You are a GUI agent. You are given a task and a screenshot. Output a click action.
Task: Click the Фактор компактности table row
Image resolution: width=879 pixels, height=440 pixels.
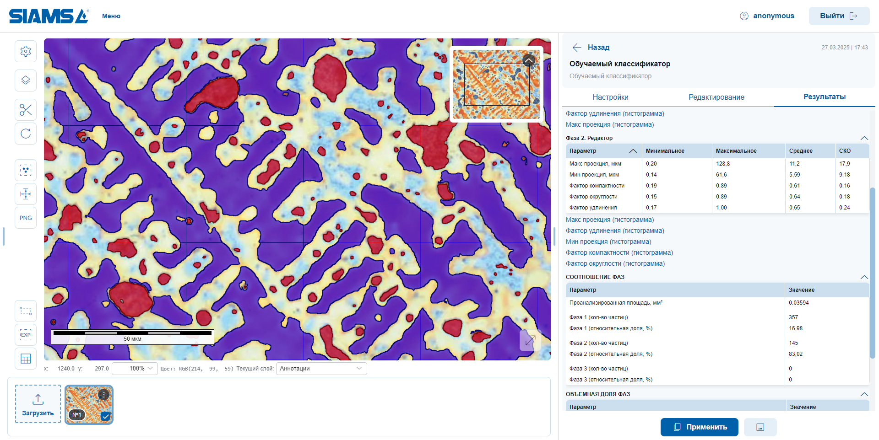(x=717, y=186)
